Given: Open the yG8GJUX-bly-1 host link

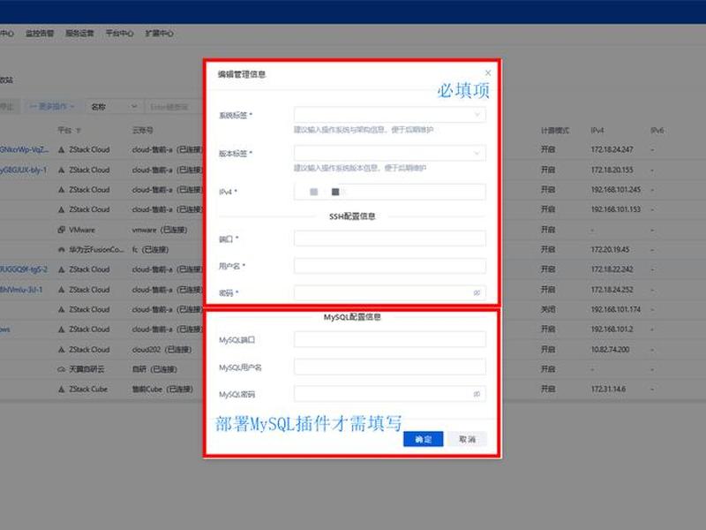Looking at the screenshot, I should pyautogui.click(x=24, y=170).
